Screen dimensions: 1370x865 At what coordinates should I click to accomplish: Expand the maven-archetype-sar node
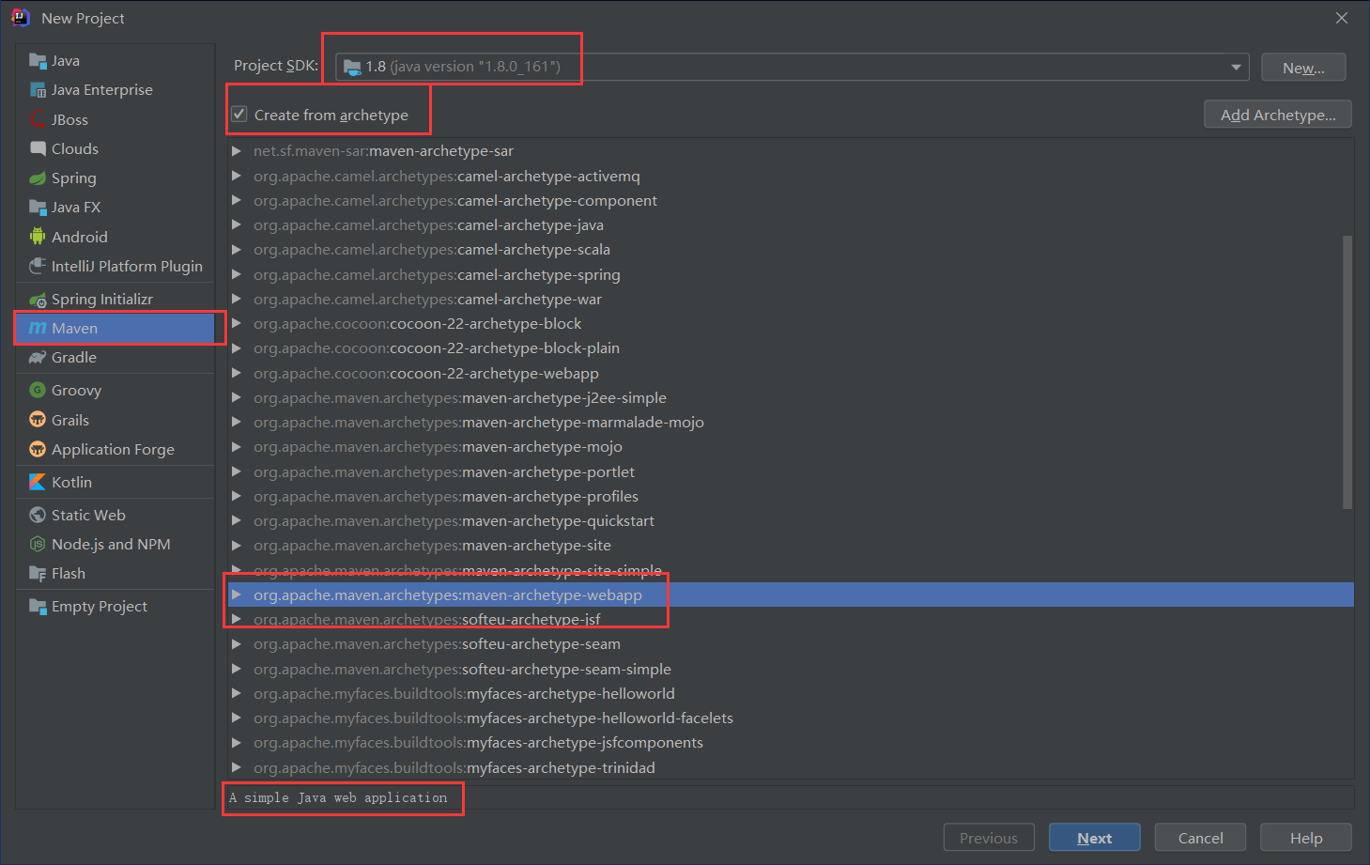[x=237, y=151]
